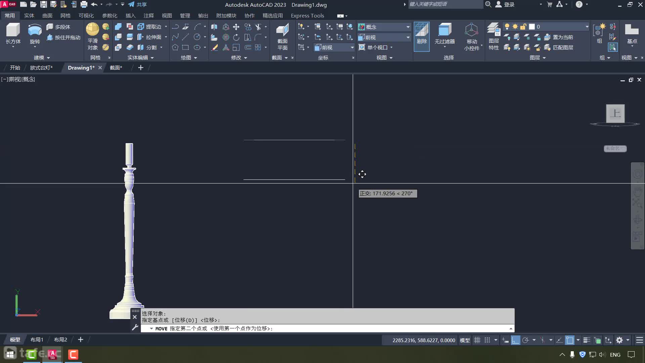Click the 提取边 extract edges tool
Image resolution: width=645 pixels, height=363 pixels.
149,27
